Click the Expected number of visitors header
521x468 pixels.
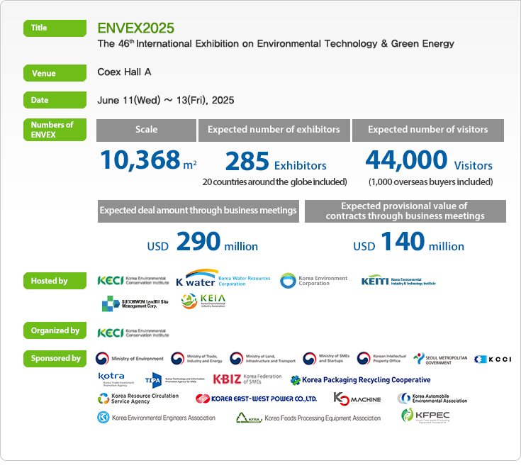427,130
